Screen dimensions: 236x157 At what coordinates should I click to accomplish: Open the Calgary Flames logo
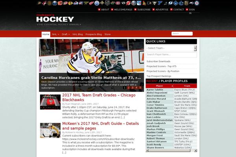coord(60,3)
